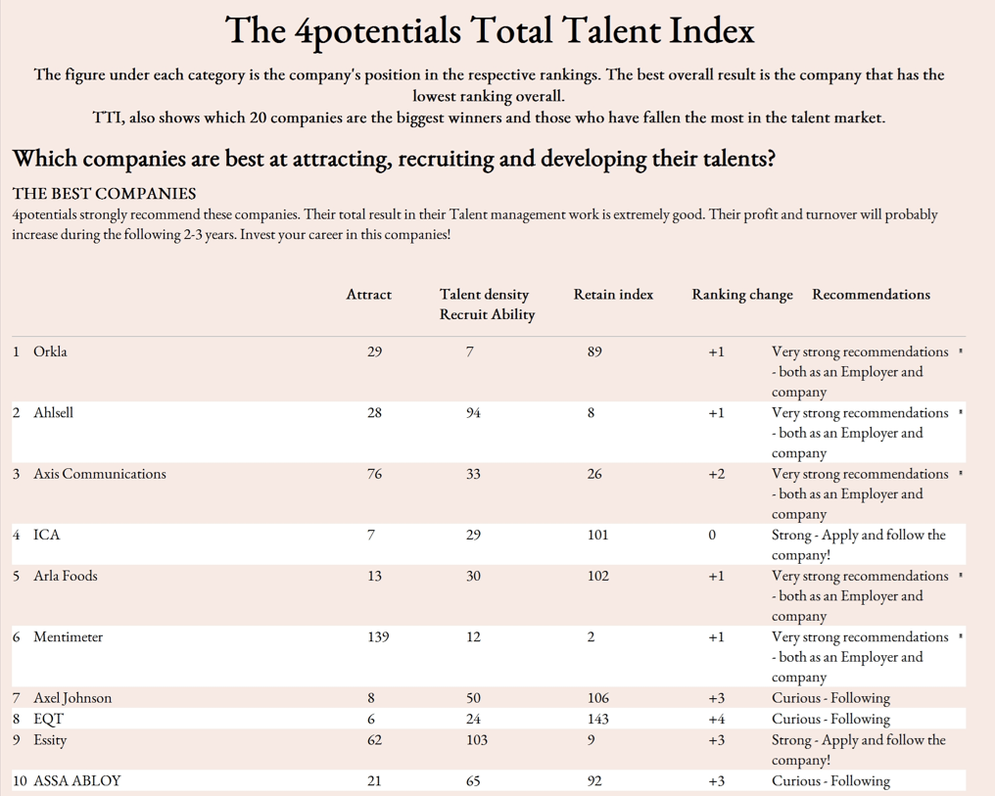
Task: Click the EQT company name
Action: click(x=48, y=720)
